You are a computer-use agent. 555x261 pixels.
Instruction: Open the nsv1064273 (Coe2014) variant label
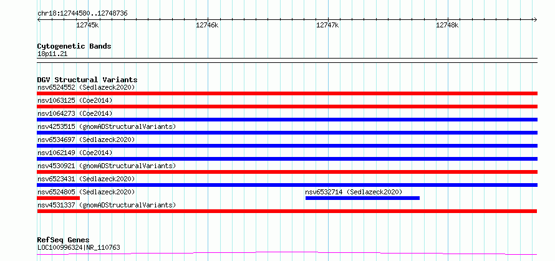coord(75,113)
